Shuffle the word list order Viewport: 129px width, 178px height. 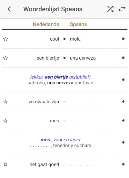110,9
